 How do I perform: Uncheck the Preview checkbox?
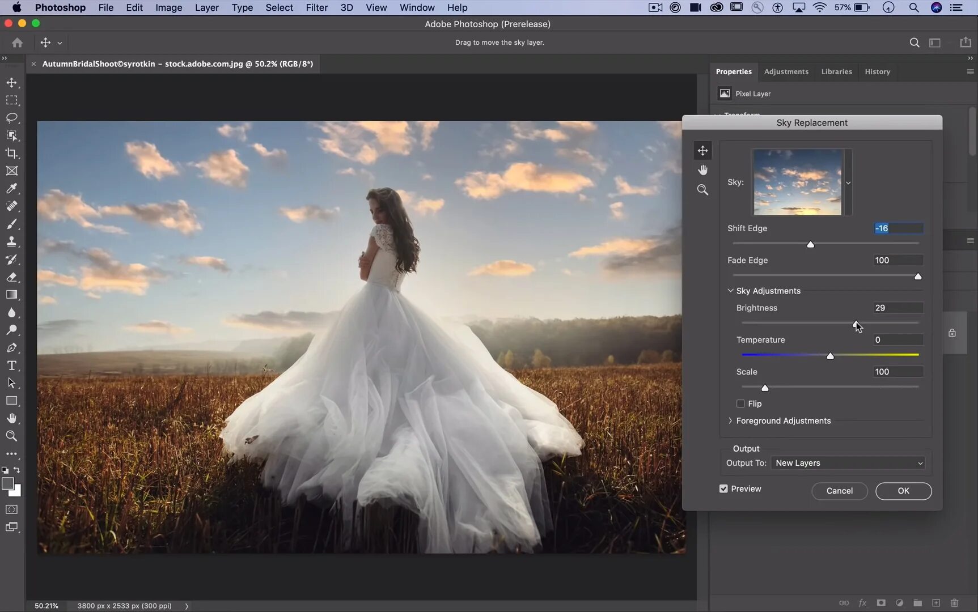click(x=723, y=488)
